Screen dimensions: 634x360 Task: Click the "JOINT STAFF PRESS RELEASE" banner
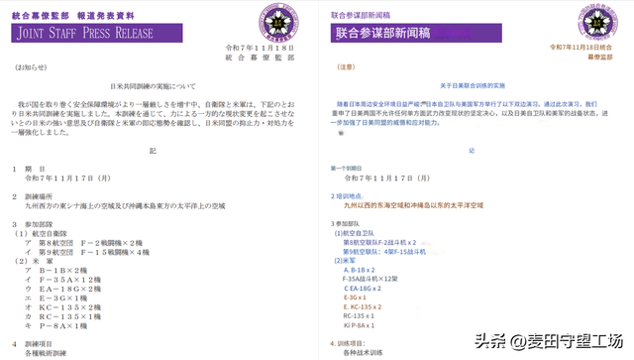point(97,33)
